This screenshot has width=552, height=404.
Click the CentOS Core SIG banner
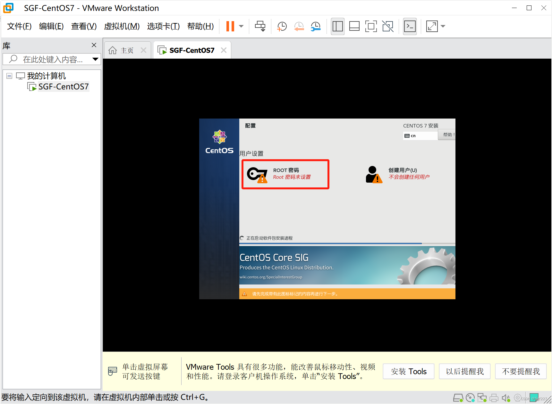[x=347, y=265]
